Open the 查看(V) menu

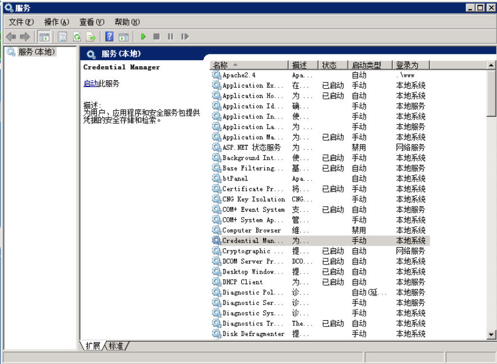(92, 22)
